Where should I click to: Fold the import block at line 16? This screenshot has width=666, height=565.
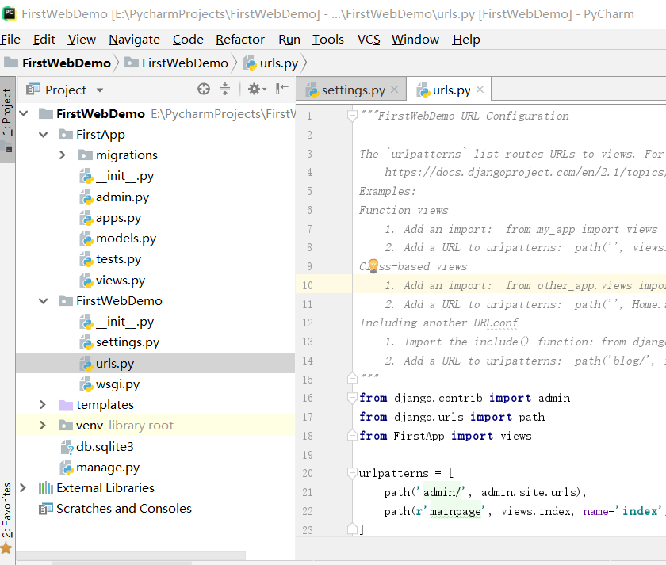pos(352,398)
